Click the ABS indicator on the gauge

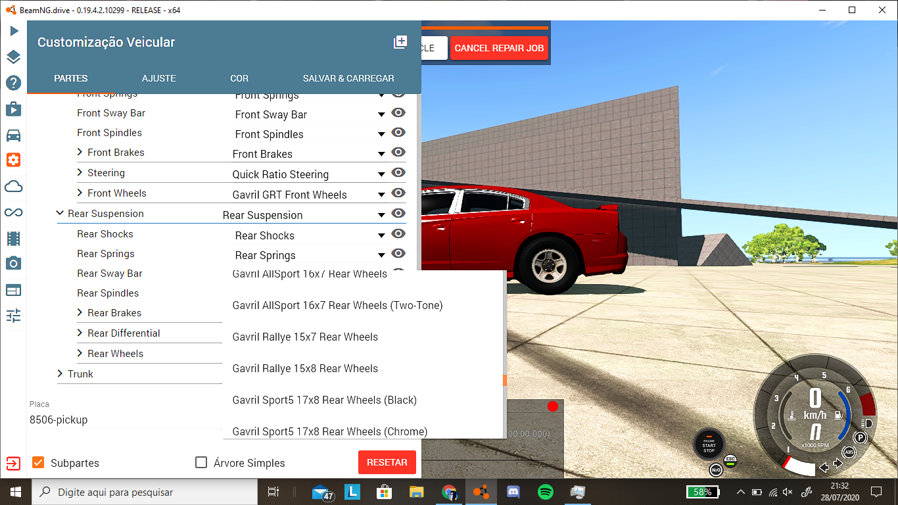(x=849, y=452)
